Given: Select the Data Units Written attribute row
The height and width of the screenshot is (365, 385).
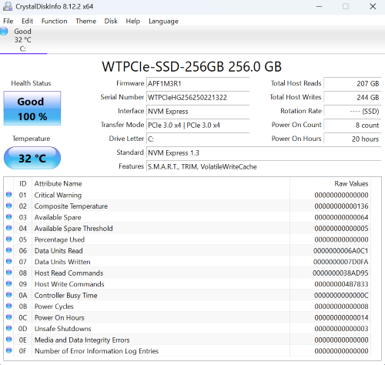Looking at the screenshot, I should coord(188,262).
